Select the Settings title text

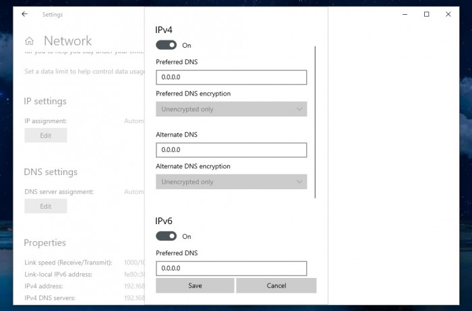(x=53, y=14)
